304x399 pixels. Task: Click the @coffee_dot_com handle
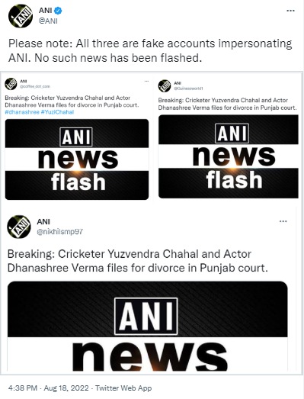coord(35,86)
